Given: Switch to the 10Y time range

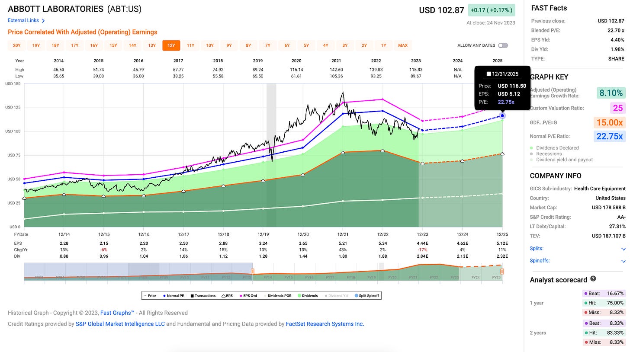Looking at the screenshot, I should click(x=210, y=45).
